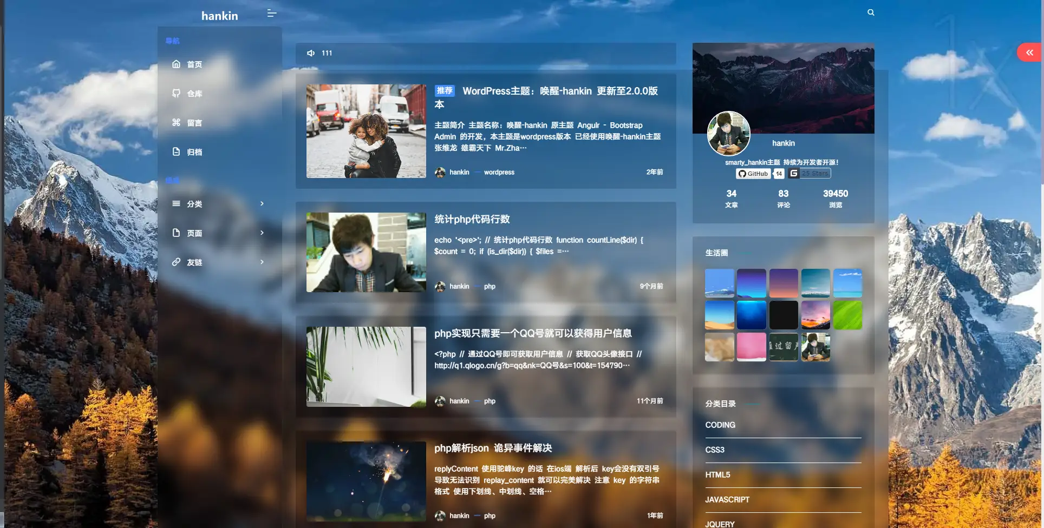The image size is (1044, 528).
Task: Collapse the panel using the red « button
Action: [x=1029, y=52]
